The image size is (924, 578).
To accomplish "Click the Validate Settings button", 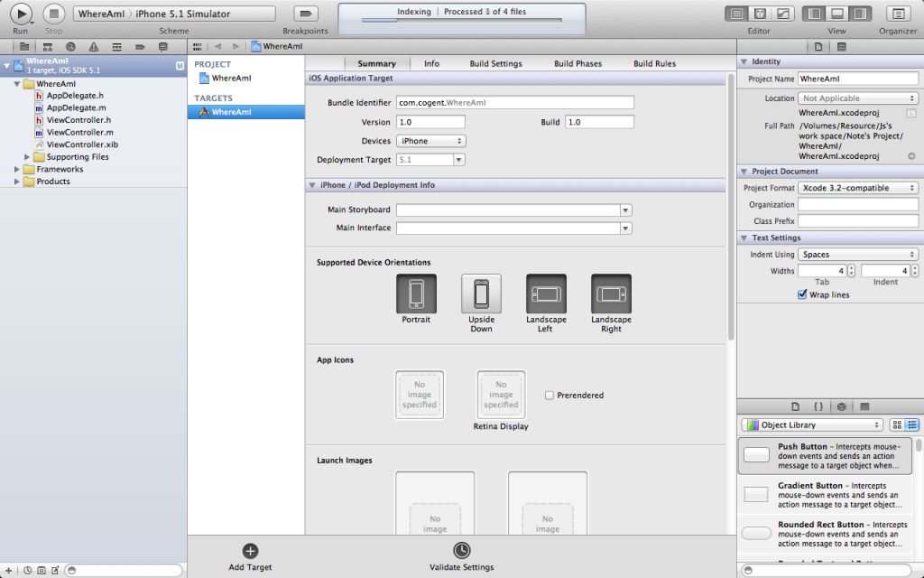I will [461, 556].
